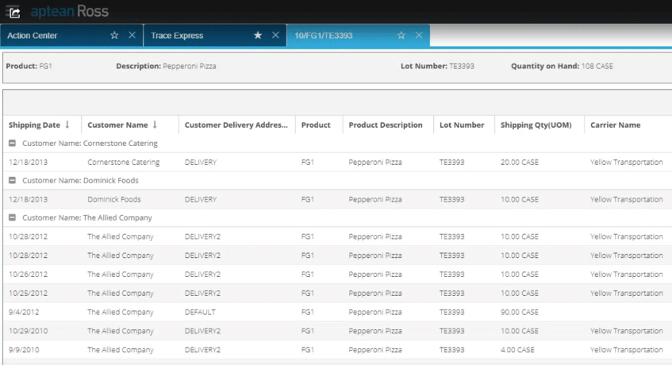Click the menu export icon beside Aptean logo

(13, 12)
